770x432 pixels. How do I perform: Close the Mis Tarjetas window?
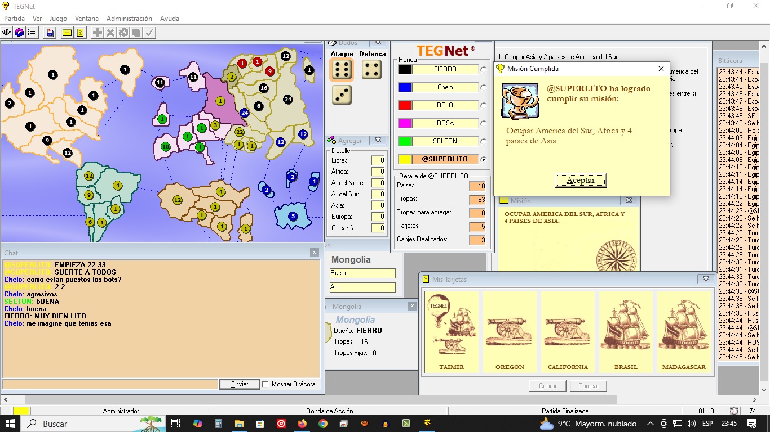[705, 279]
